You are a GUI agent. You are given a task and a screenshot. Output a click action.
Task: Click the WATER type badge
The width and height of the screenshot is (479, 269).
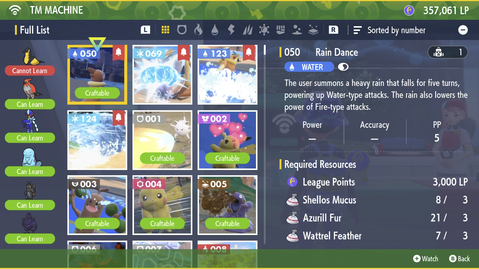pos(309,67)
